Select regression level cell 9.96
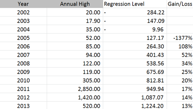 (x=135, y=29)
